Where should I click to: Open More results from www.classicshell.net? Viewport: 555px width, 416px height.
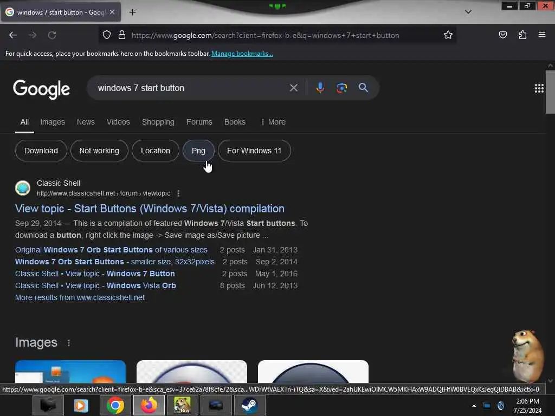click(x=80, y=297)
